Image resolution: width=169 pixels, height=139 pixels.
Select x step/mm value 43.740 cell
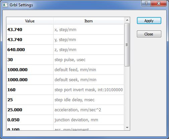[x=30, y=29]
